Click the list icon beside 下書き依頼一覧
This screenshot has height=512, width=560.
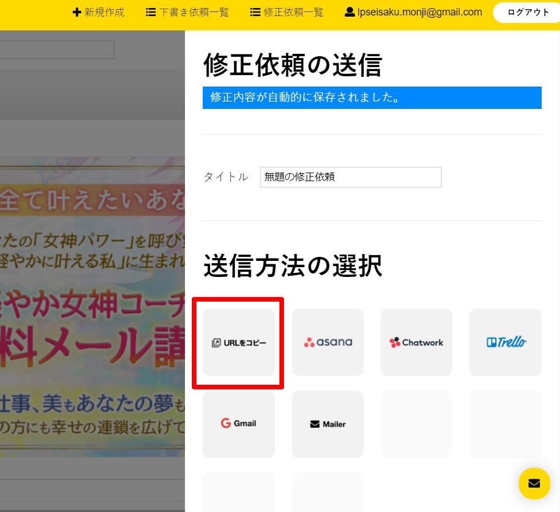[x=151, y=13]
